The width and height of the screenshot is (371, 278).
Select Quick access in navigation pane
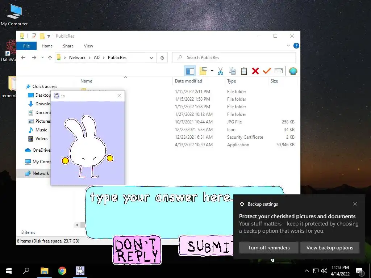coord(41,87)
